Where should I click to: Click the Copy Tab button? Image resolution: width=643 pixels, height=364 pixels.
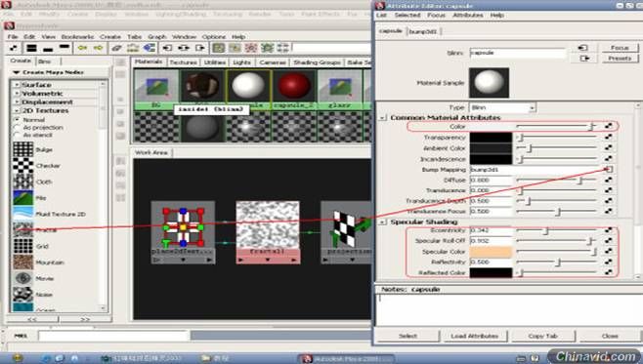[x=543, y=336]
